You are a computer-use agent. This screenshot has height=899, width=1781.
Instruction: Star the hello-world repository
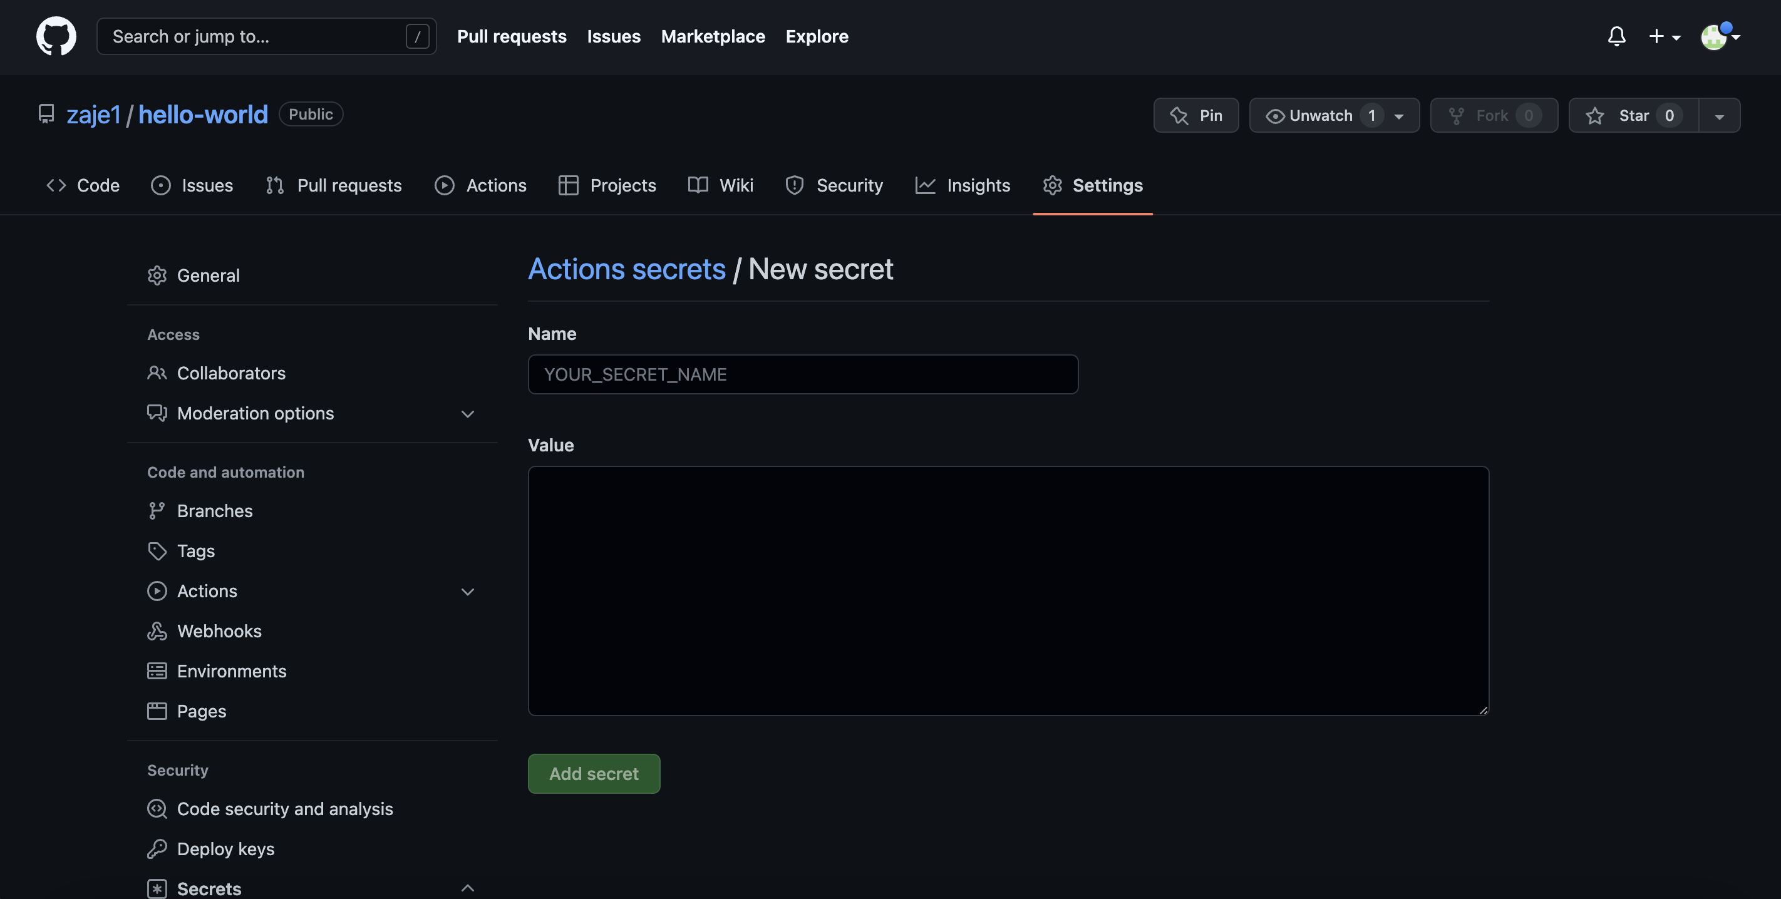1632,115
